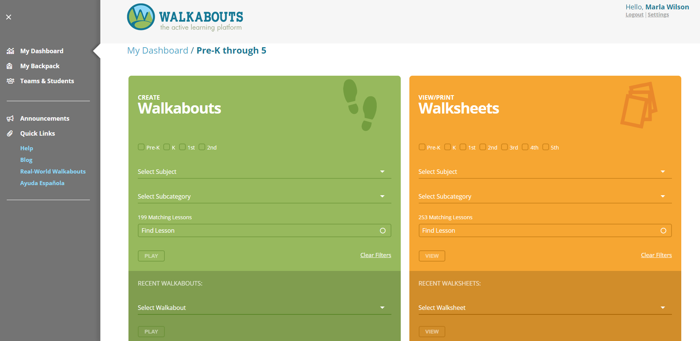The image size is (700, 341).
Task: Open Select Walksheet recent dropdown
Action: point(545,308)
